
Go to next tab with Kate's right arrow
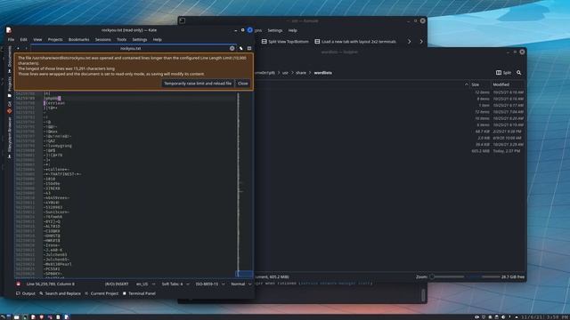pyautogui.click(x=26, y=48)
